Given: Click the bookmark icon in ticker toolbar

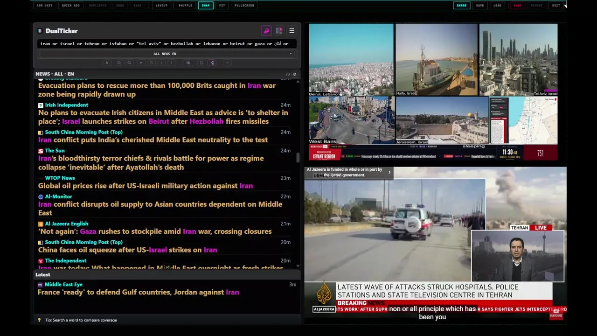Looking at the screenshot, I should (201, 63).
